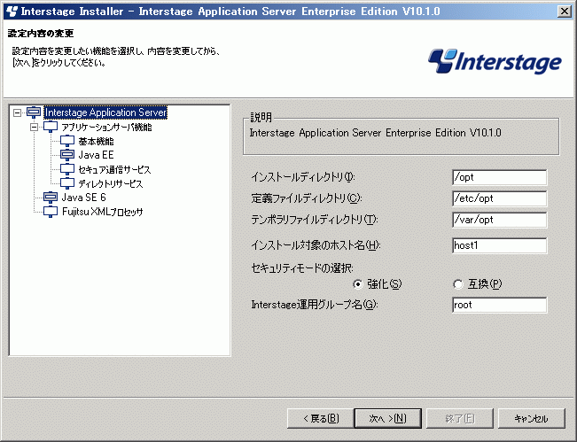Click the Java SE 6 feature icon

click(51, 198)
